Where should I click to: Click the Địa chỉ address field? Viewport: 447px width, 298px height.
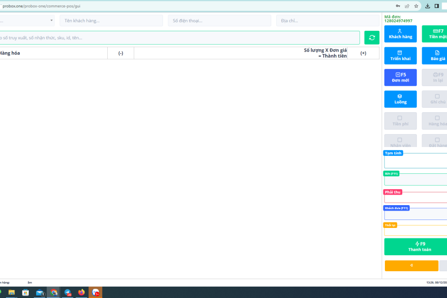click(327, 20)
